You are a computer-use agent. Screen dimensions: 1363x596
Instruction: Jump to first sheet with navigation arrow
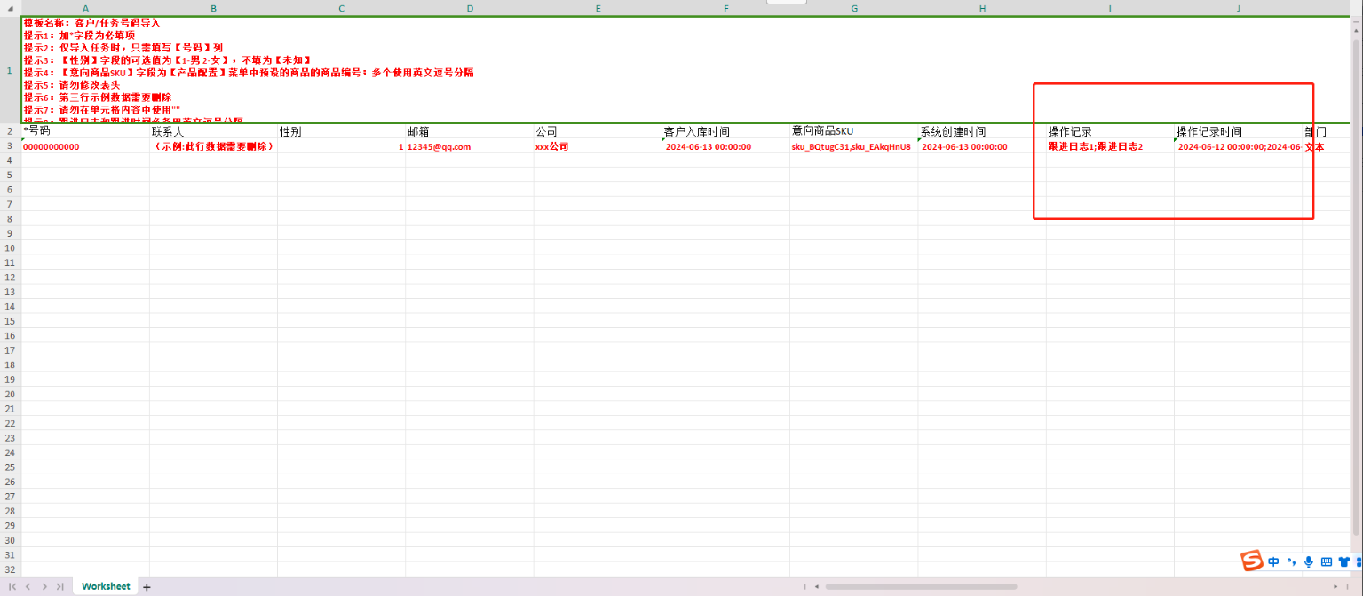click(x=12, y=587)
